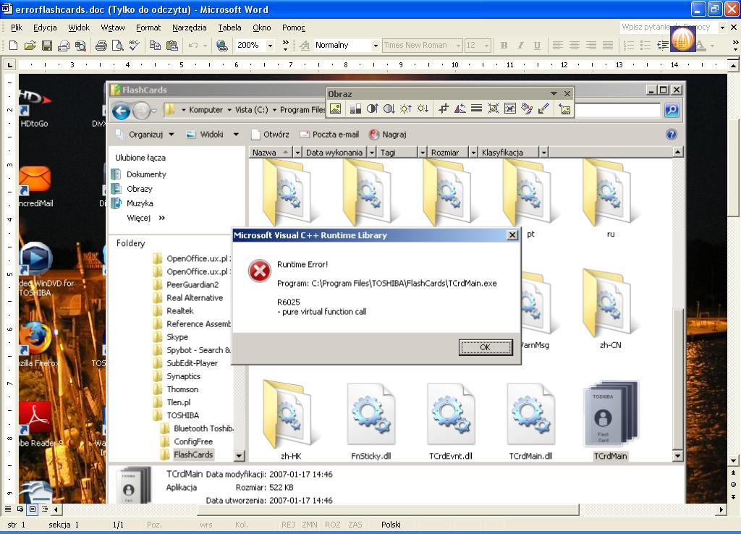Decrease picture brightness
The image size is (741, 534).
(423, 109)
